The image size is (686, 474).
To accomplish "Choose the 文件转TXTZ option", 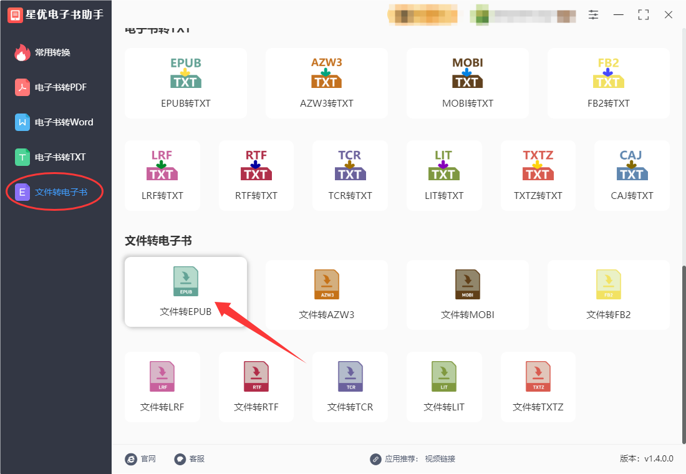I will [x=538, y=387].
